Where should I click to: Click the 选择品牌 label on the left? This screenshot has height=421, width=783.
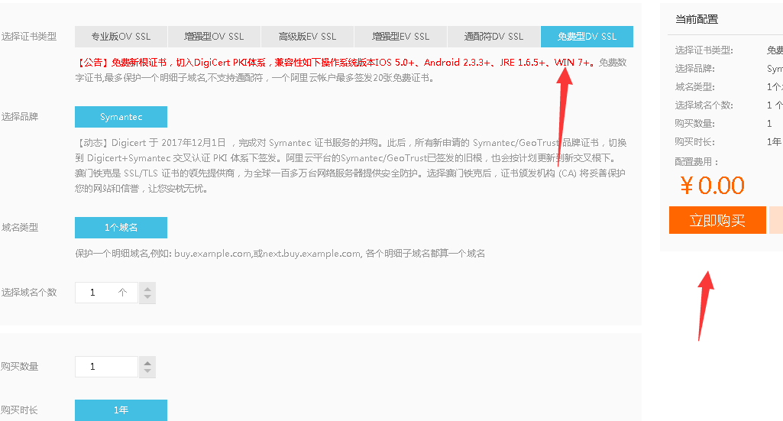[19, 117]
